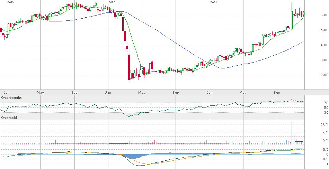
Task: Click the Oversold label on RSI panel
Action: pos(9,118)
